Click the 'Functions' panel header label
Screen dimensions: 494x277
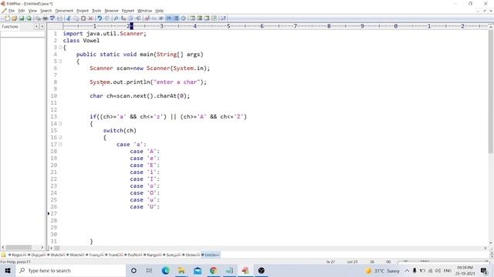(10, 27)
